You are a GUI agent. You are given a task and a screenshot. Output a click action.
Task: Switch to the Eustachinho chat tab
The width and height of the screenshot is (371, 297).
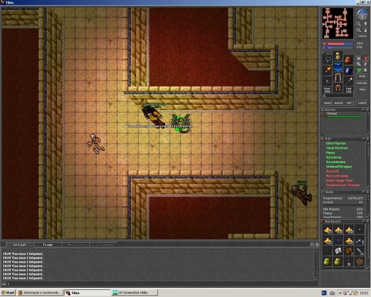(x=103, y=245)
